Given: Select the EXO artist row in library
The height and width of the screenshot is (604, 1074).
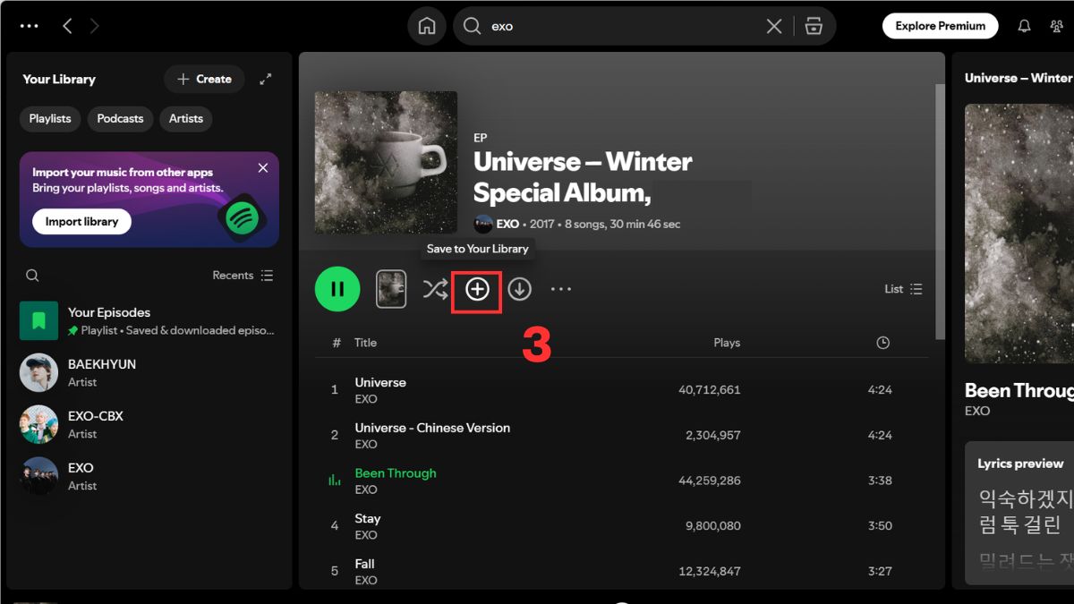Looking at the screenshot, I should point(149,476).
